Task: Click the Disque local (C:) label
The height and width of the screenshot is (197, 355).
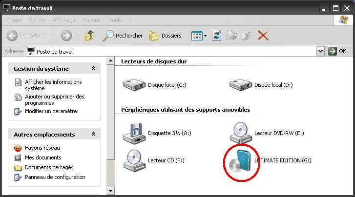Action: tap(167, 85)
